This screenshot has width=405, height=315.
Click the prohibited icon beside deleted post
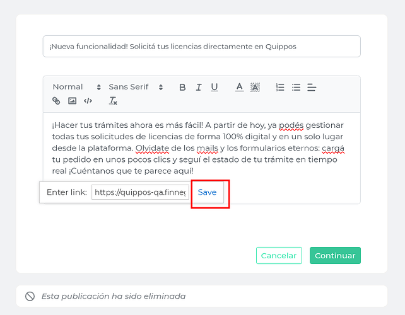coord(30,296)
